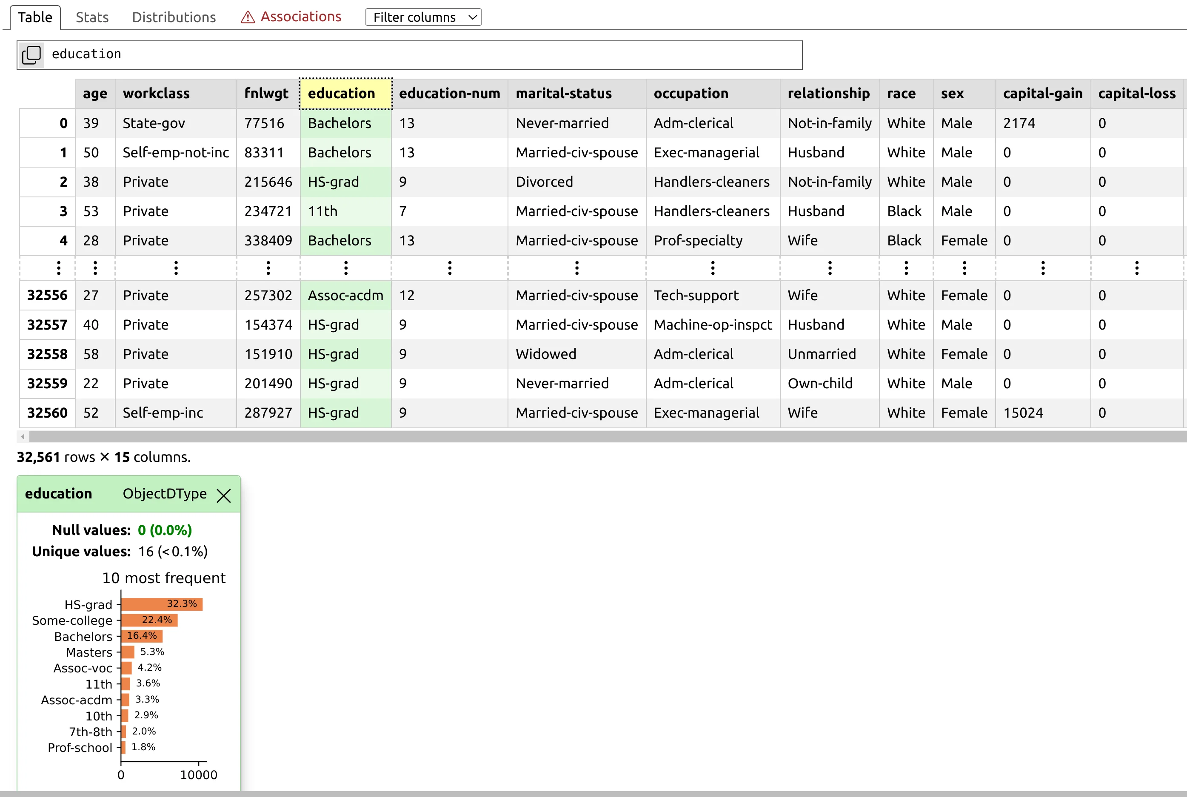Image resolution: width=1187 pixels, height=797 pixels.
Task: Click the Own-child relationship cell
Action: [x=830, y=384]
